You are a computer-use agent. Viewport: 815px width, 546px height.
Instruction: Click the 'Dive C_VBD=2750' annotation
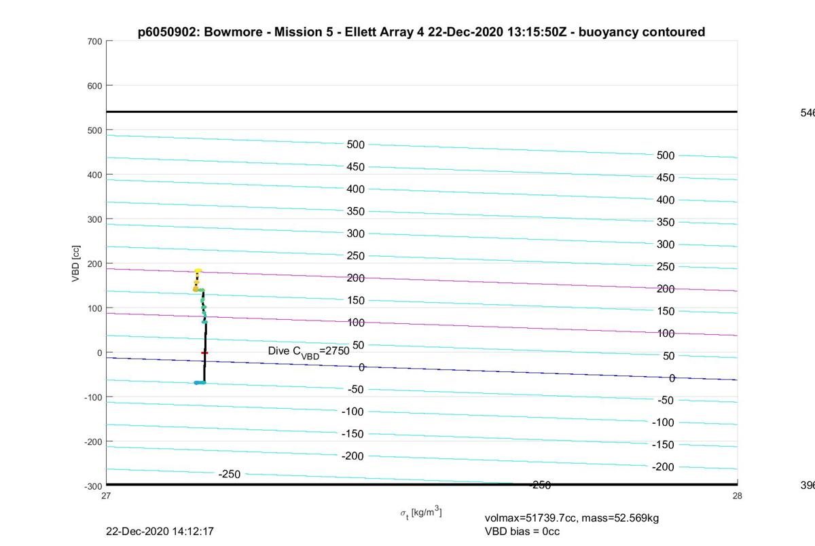(309, 351)
